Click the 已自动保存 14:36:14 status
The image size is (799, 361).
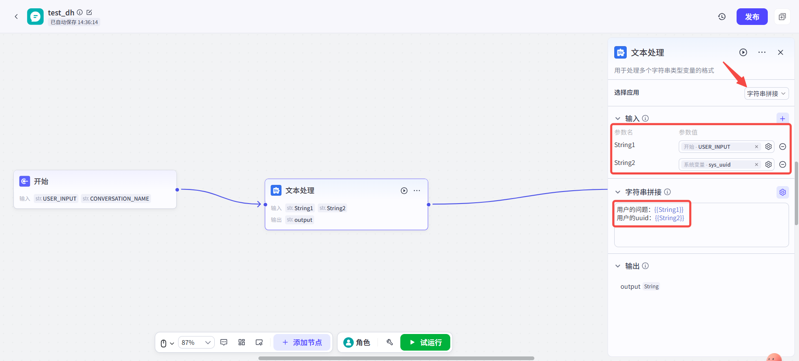[x=74, y=22]
